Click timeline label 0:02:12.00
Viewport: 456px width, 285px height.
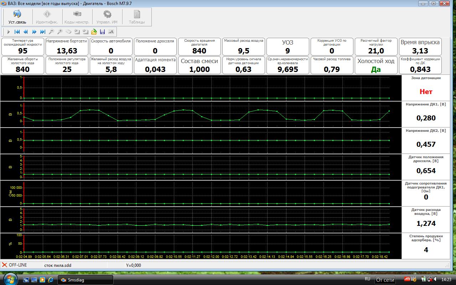[212, 256]
